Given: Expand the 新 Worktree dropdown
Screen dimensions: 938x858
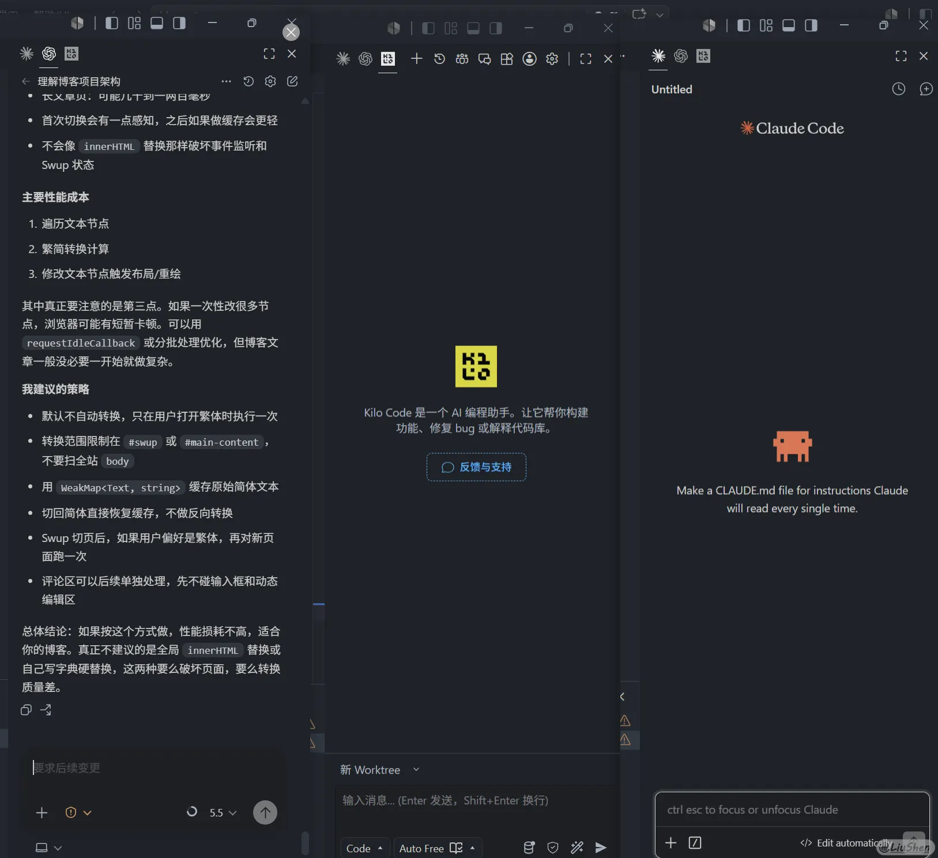Looking at the screenshot, I should [380, 770].
